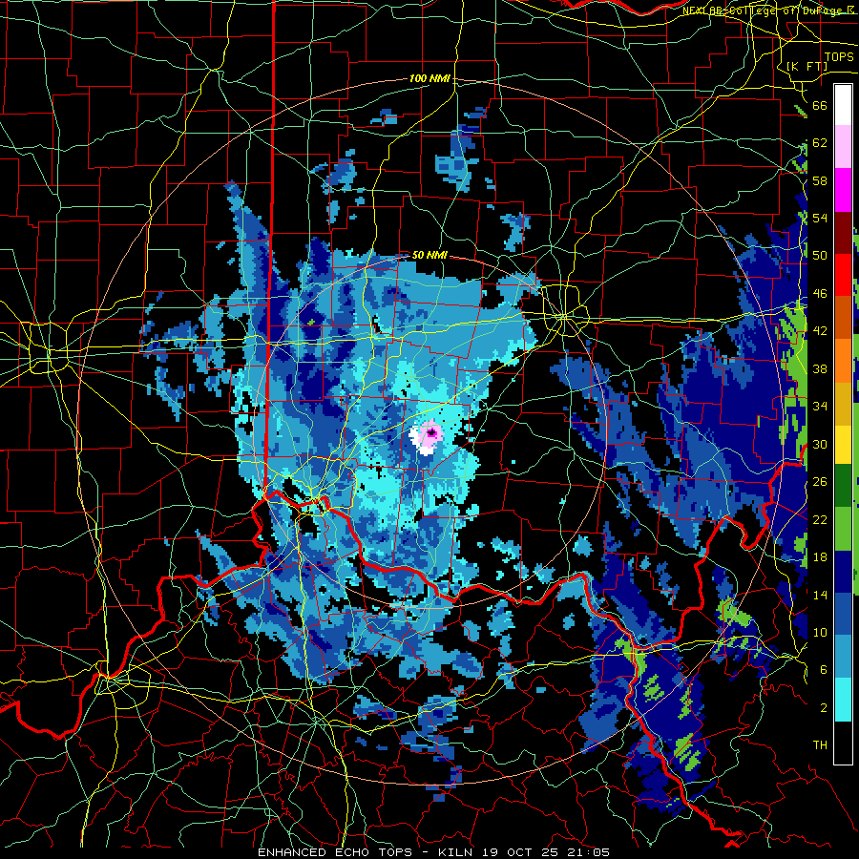Click the white swatch at top of legend
859x859 pixels.
(x=843, y=105)
